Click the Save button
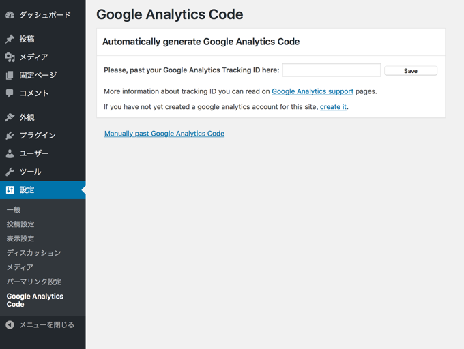Viewport: 464px width, 349px height. pos(411,71)
